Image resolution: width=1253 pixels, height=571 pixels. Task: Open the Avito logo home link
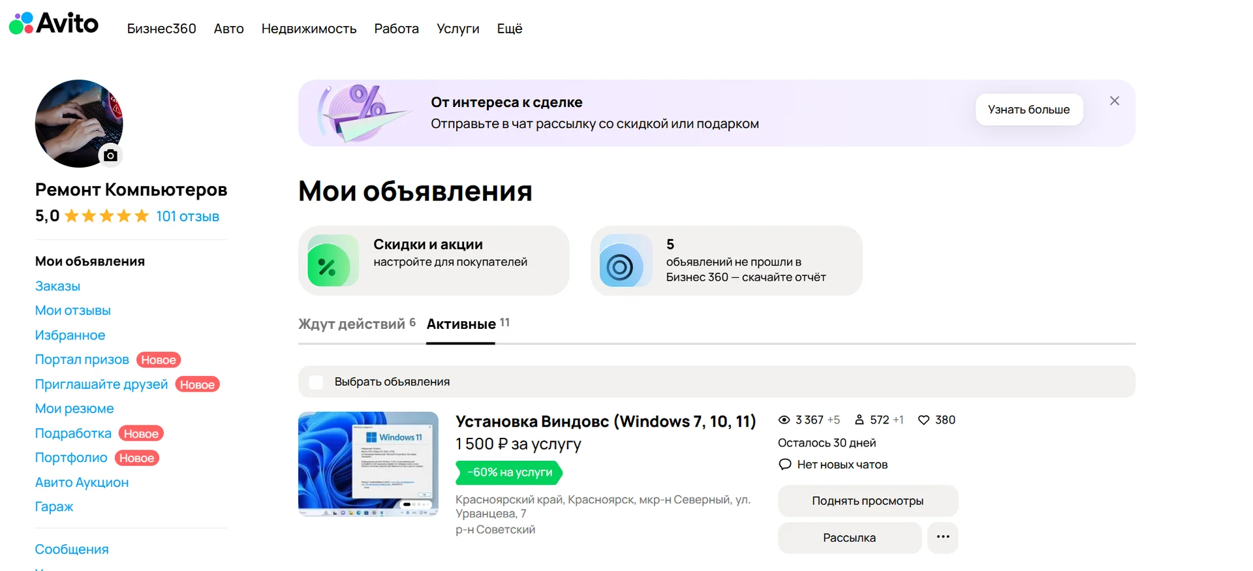tap(54, 23)
